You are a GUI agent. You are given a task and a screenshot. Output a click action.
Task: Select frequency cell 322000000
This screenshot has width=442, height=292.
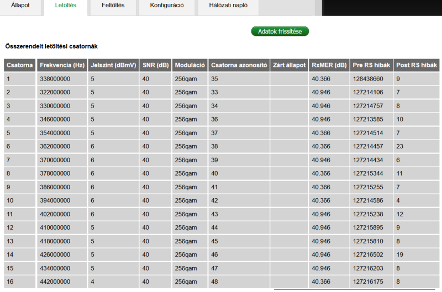62,92
